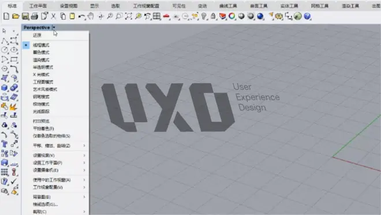Select the text object T tool
Screen dimensions: 381x215
click(5, 144)
